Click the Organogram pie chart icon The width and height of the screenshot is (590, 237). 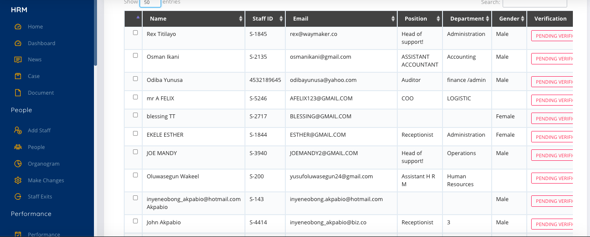coord(18,164)
